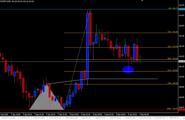Image resolution: width=185 pixels, height=120 pixels.
Task: Select the EURJPY,M30 chart tab
Action: 39,118
